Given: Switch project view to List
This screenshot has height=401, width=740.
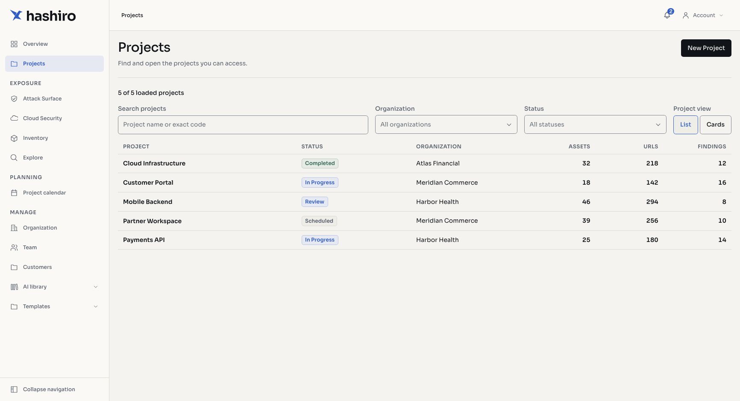Looking at the screenshot, I should point(685,124).
